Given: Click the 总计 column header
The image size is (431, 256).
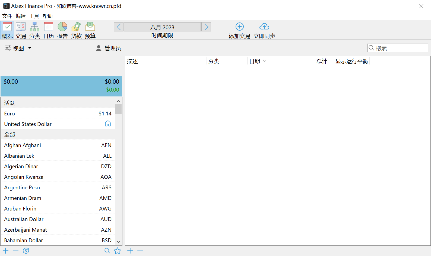Looking at the screenshot, I should [x=308, y=61].
